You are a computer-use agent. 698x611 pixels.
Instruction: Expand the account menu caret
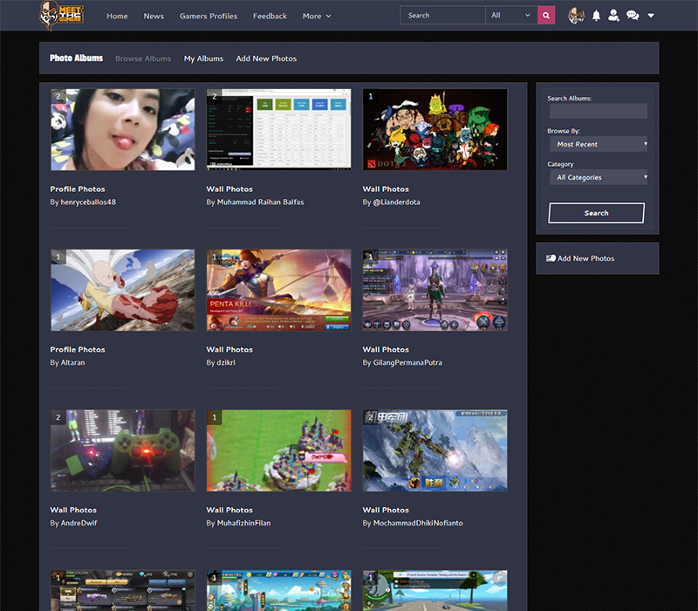(651, 16)
